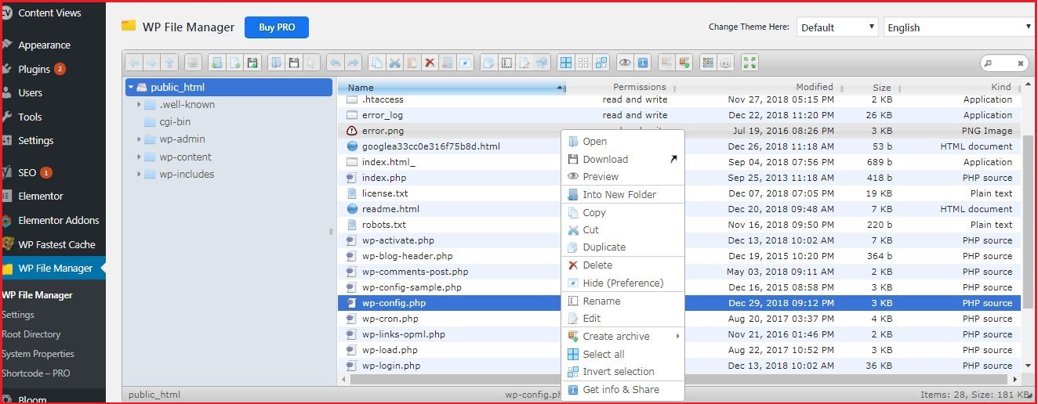Click the Select none toolbar icon
The height and width of the screenshot is (404, 1038).
(x=583, y=63)
